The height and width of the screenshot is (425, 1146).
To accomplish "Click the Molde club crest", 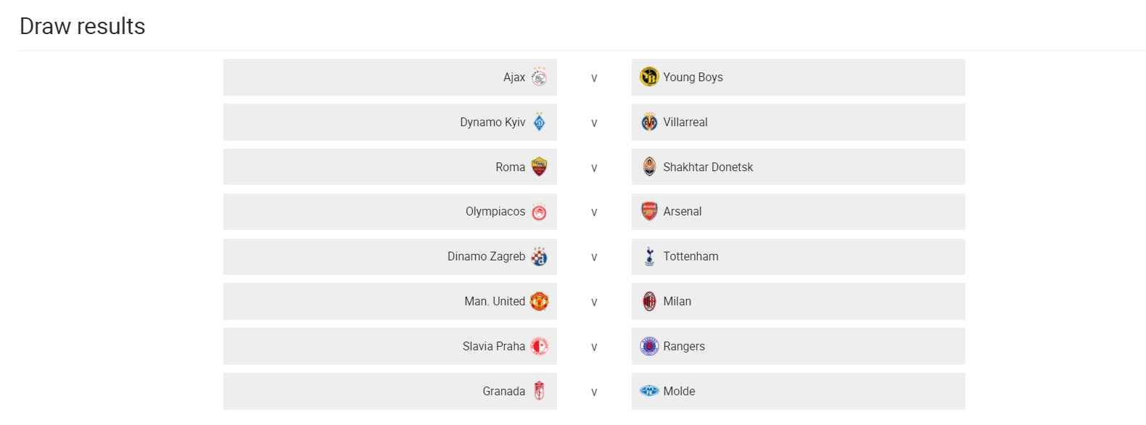I will coord(649,391).
